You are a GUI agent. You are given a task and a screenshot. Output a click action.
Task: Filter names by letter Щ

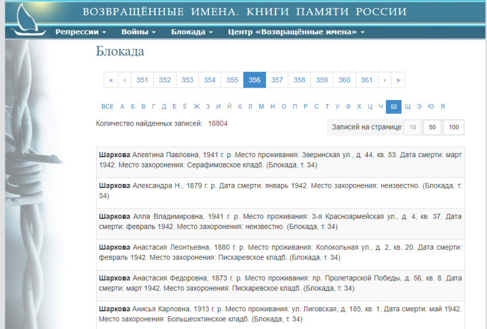pos(408,107)
